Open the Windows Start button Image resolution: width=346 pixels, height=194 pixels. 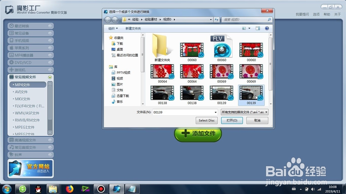tap(6, 189)
